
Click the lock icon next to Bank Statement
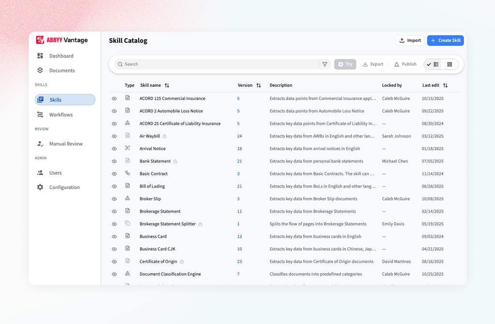[175, 162]
